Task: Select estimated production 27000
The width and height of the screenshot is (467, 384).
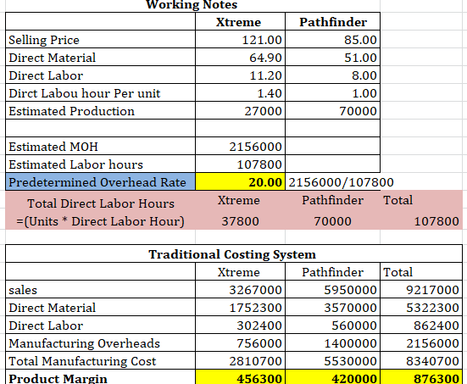Action: [x=240, y=111]
